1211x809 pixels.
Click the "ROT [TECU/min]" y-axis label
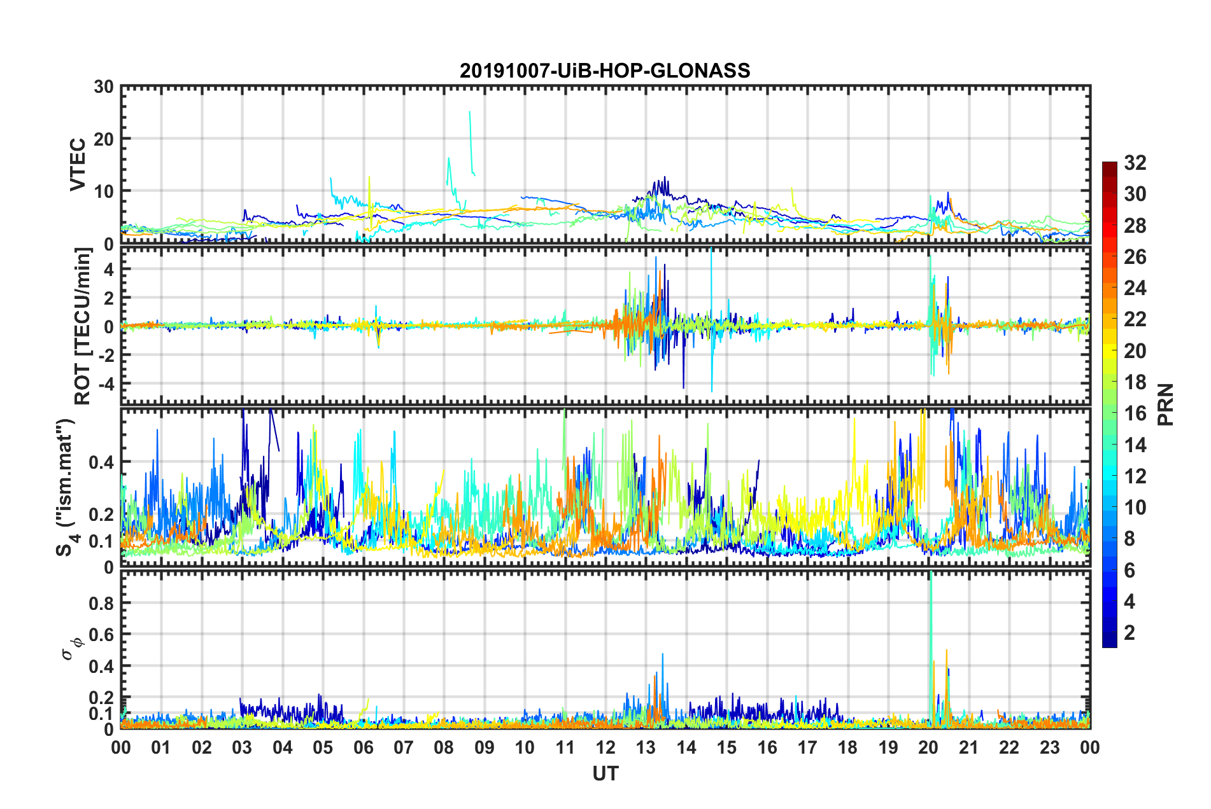tap(83, 326)
